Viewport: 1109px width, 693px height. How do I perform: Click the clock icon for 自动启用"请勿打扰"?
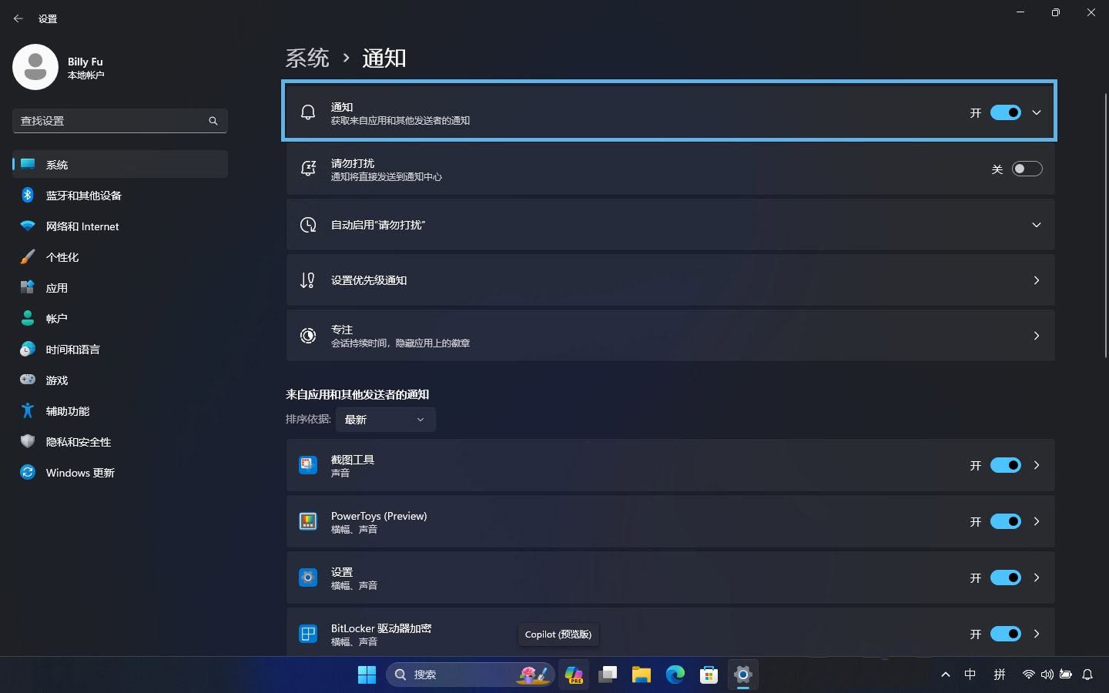(308, 225)
